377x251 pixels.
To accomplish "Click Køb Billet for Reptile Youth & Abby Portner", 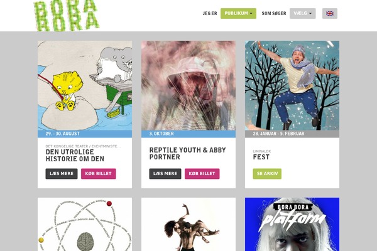I will pyautogui.click(x=202, y=174).
